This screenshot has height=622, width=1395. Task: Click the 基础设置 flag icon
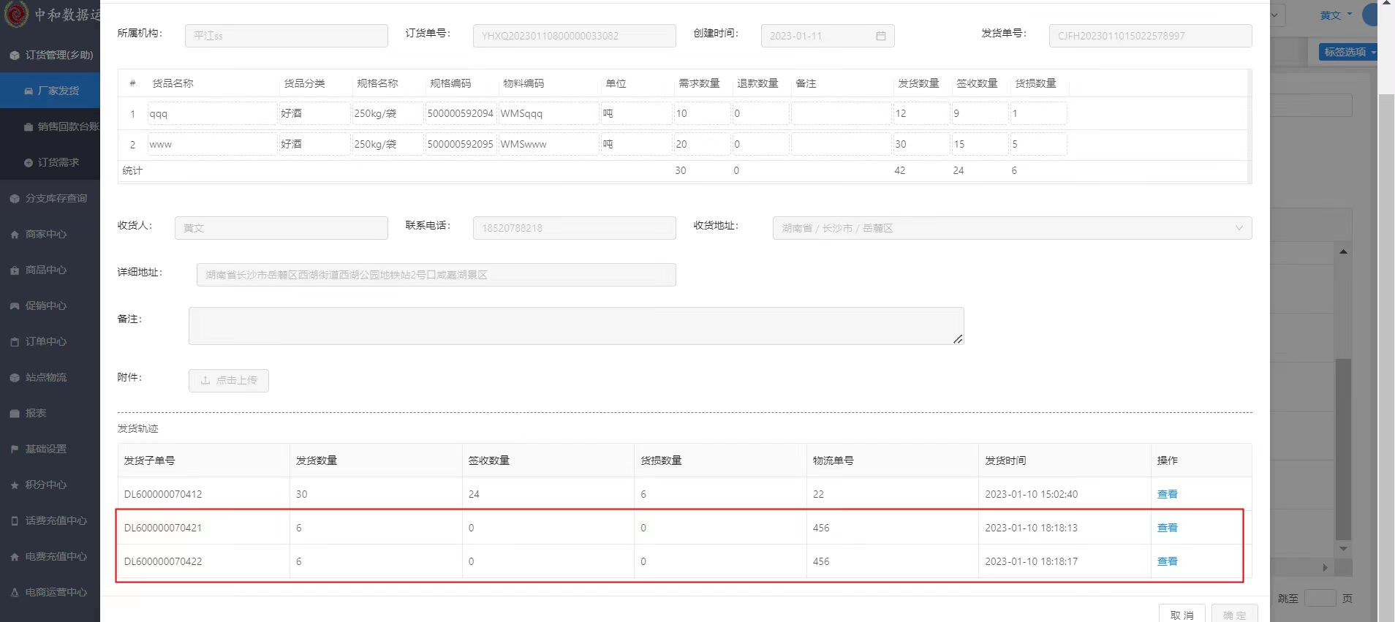coord(15,450)
